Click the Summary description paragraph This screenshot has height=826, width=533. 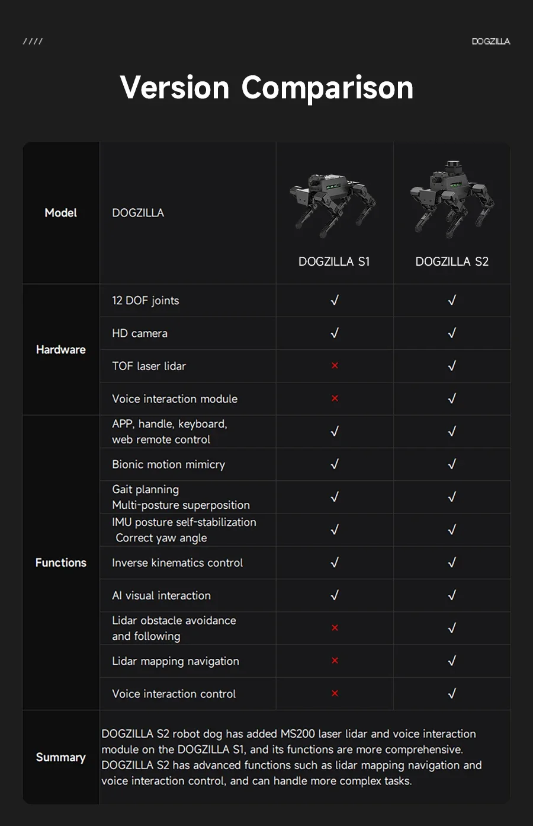coord(291,757)
